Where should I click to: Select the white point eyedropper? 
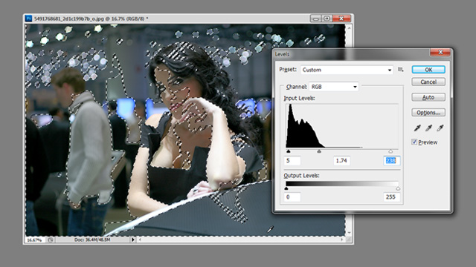pyautogui.click(x=440, y=128)
